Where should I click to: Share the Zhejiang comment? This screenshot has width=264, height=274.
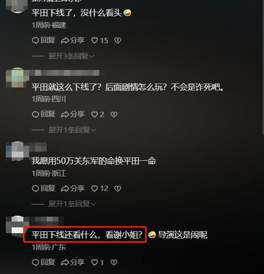tap(73, 188)
